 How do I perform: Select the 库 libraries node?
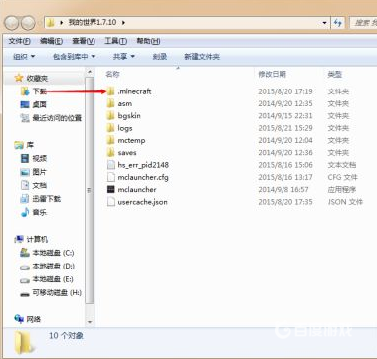pos(24,145)
